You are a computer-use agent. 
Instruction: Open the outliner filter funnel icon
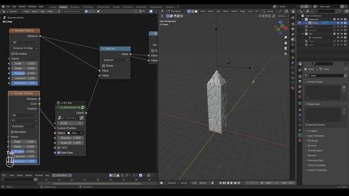(340, 11)
